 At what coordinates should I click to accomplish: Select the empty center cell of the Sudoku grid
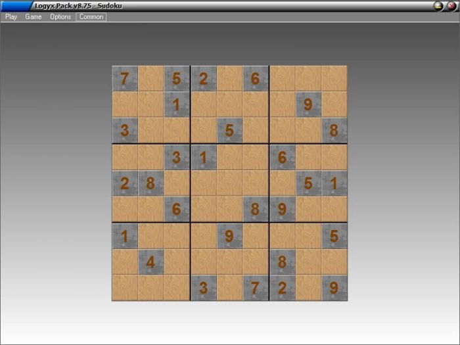tap(229, 183)
